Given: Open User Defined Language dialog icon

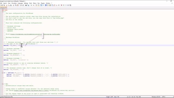Looking at the screenshot, I should [x=48, y=5].
